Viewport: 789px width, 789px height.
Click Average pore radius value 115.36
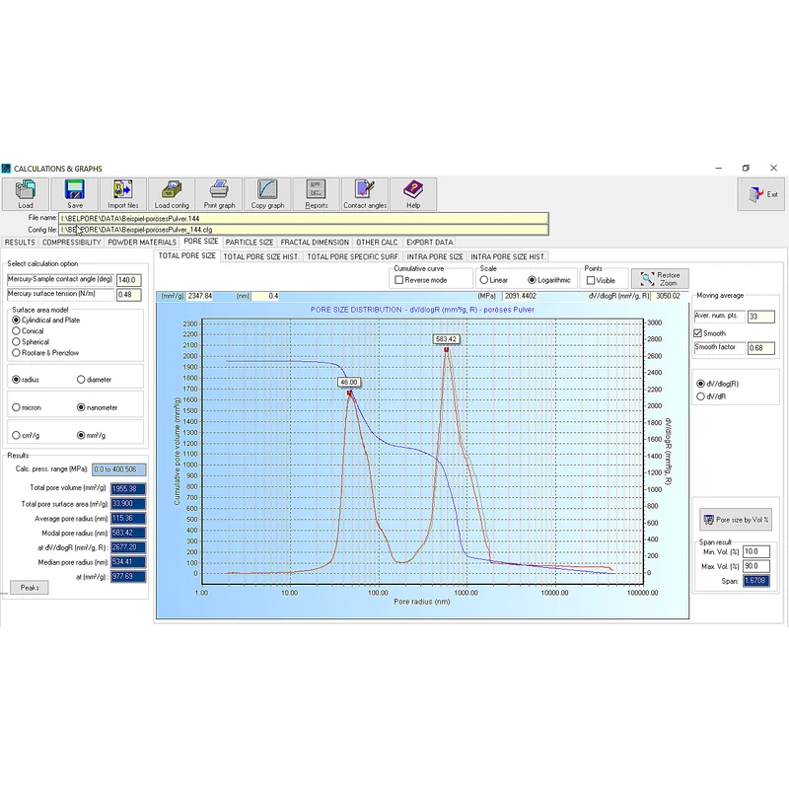pyautogui.click(x=128, y=519)
